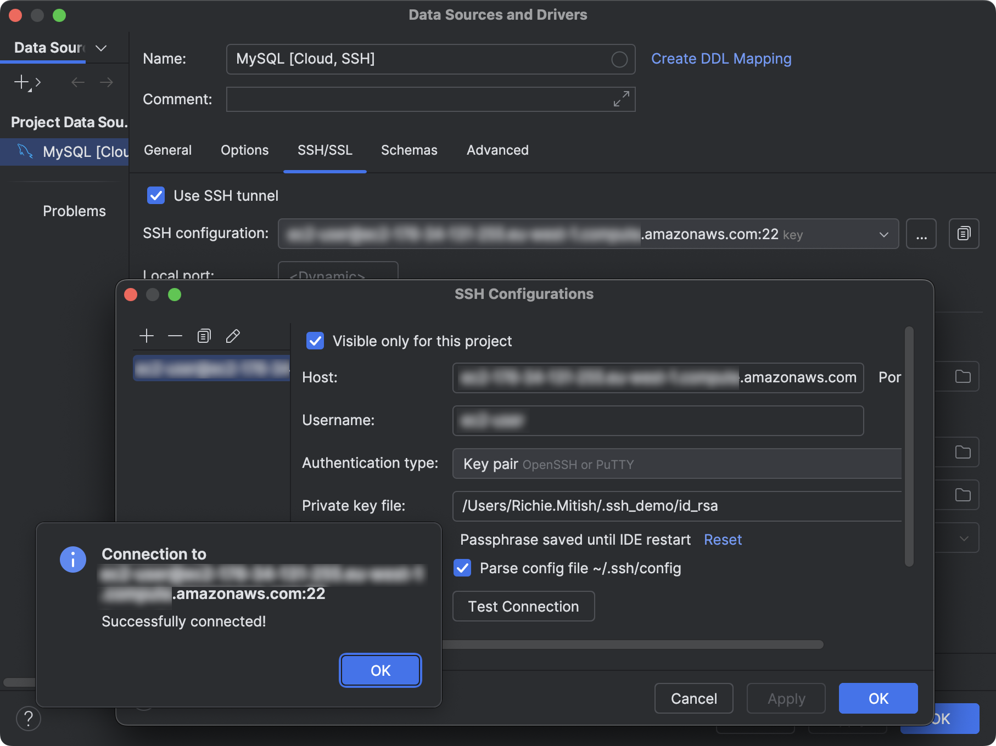
Task: Disable the Use SSH tunnel checkbox
Action: [x=156, y=195]
